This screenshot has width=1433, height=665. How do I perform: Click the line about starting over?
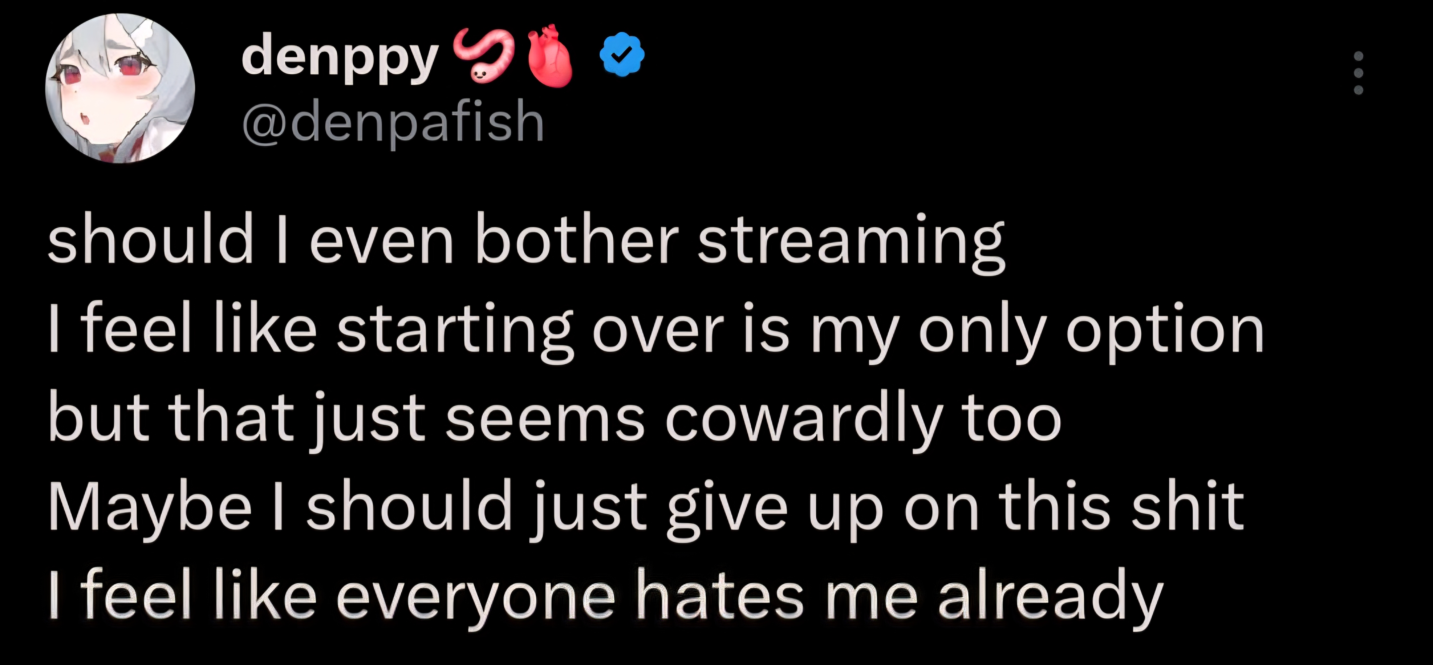pyautogui.click(x=656, y=331)
